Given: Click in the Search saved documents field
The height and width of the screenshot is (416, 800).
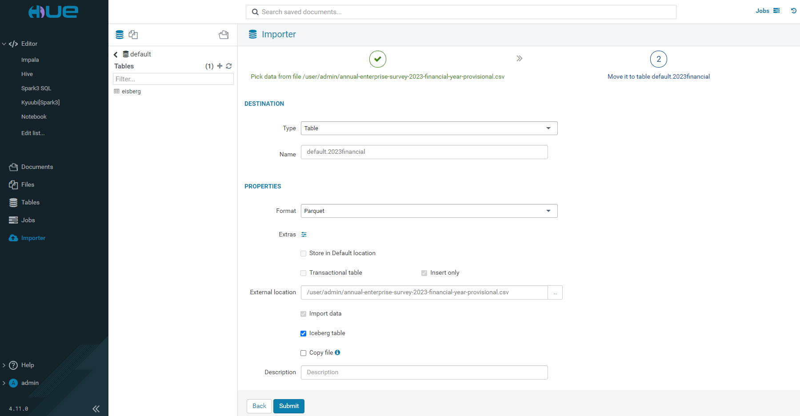Looking at the screenshot, I should coord(461,12).
